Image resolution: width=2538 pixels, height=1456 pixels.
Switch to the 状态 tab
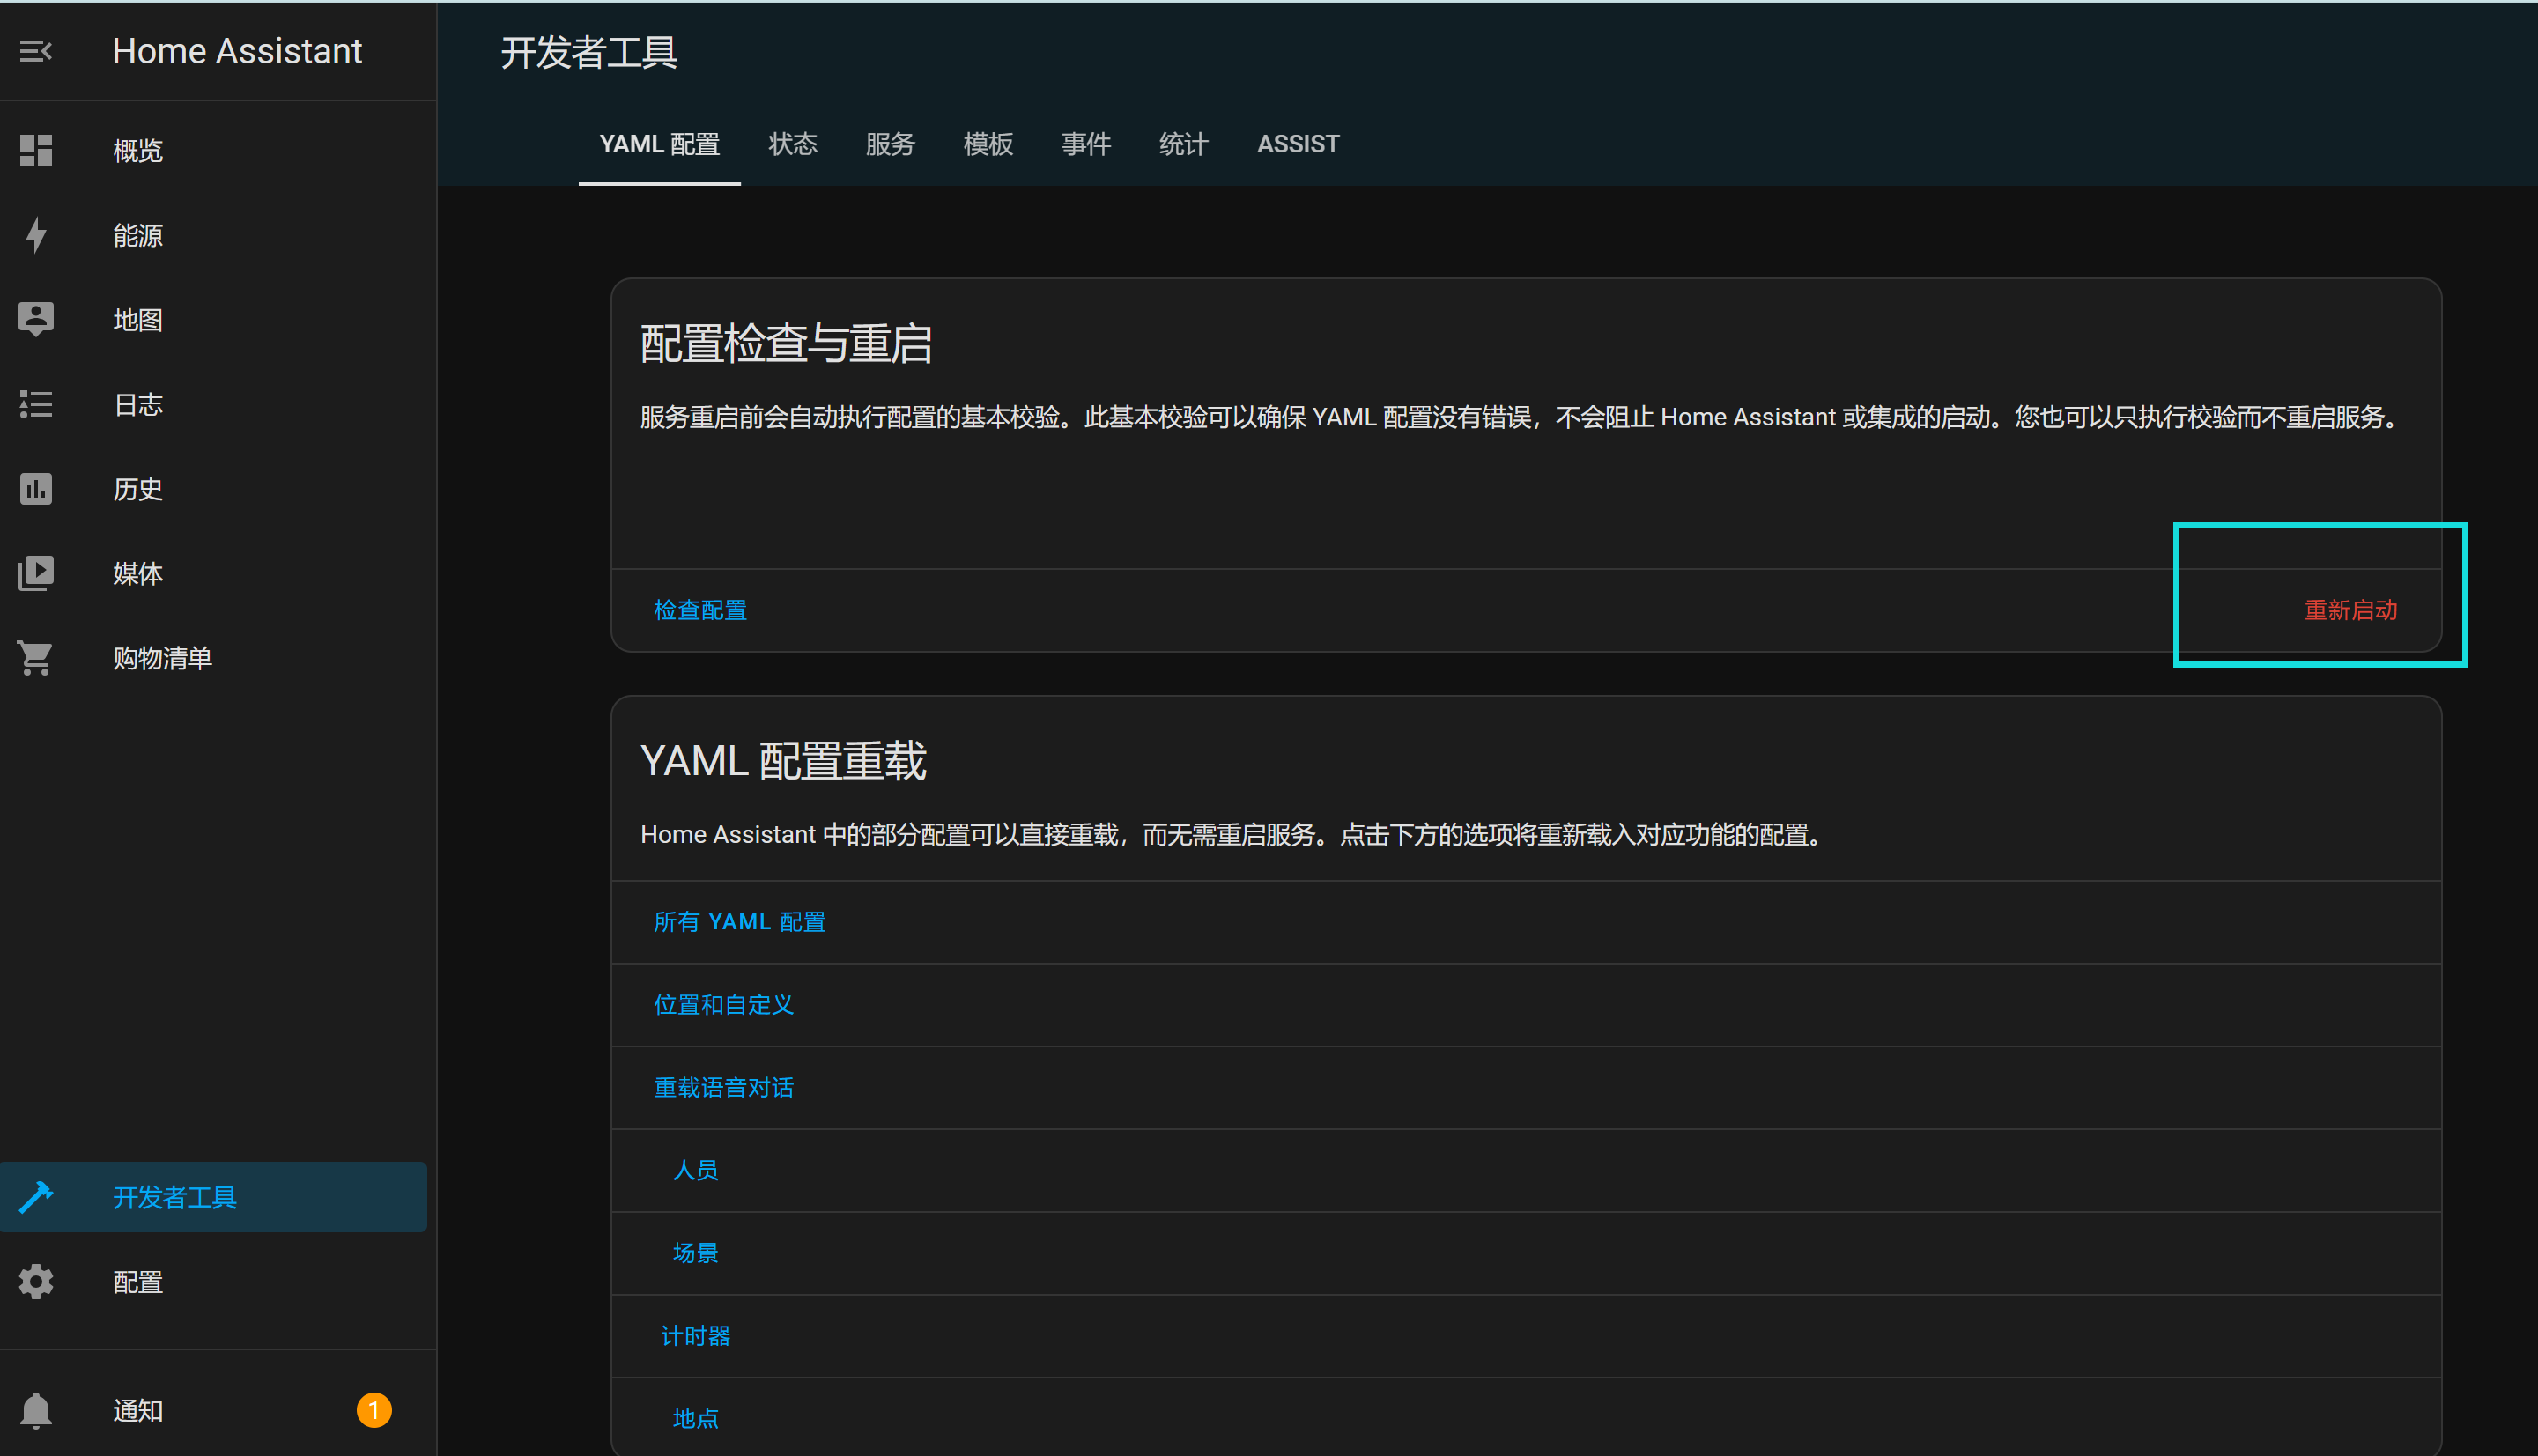(792, 144)
